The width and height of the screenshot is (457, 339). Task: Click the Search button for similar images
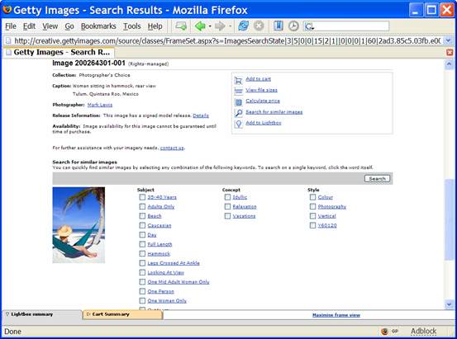point(377,179)
